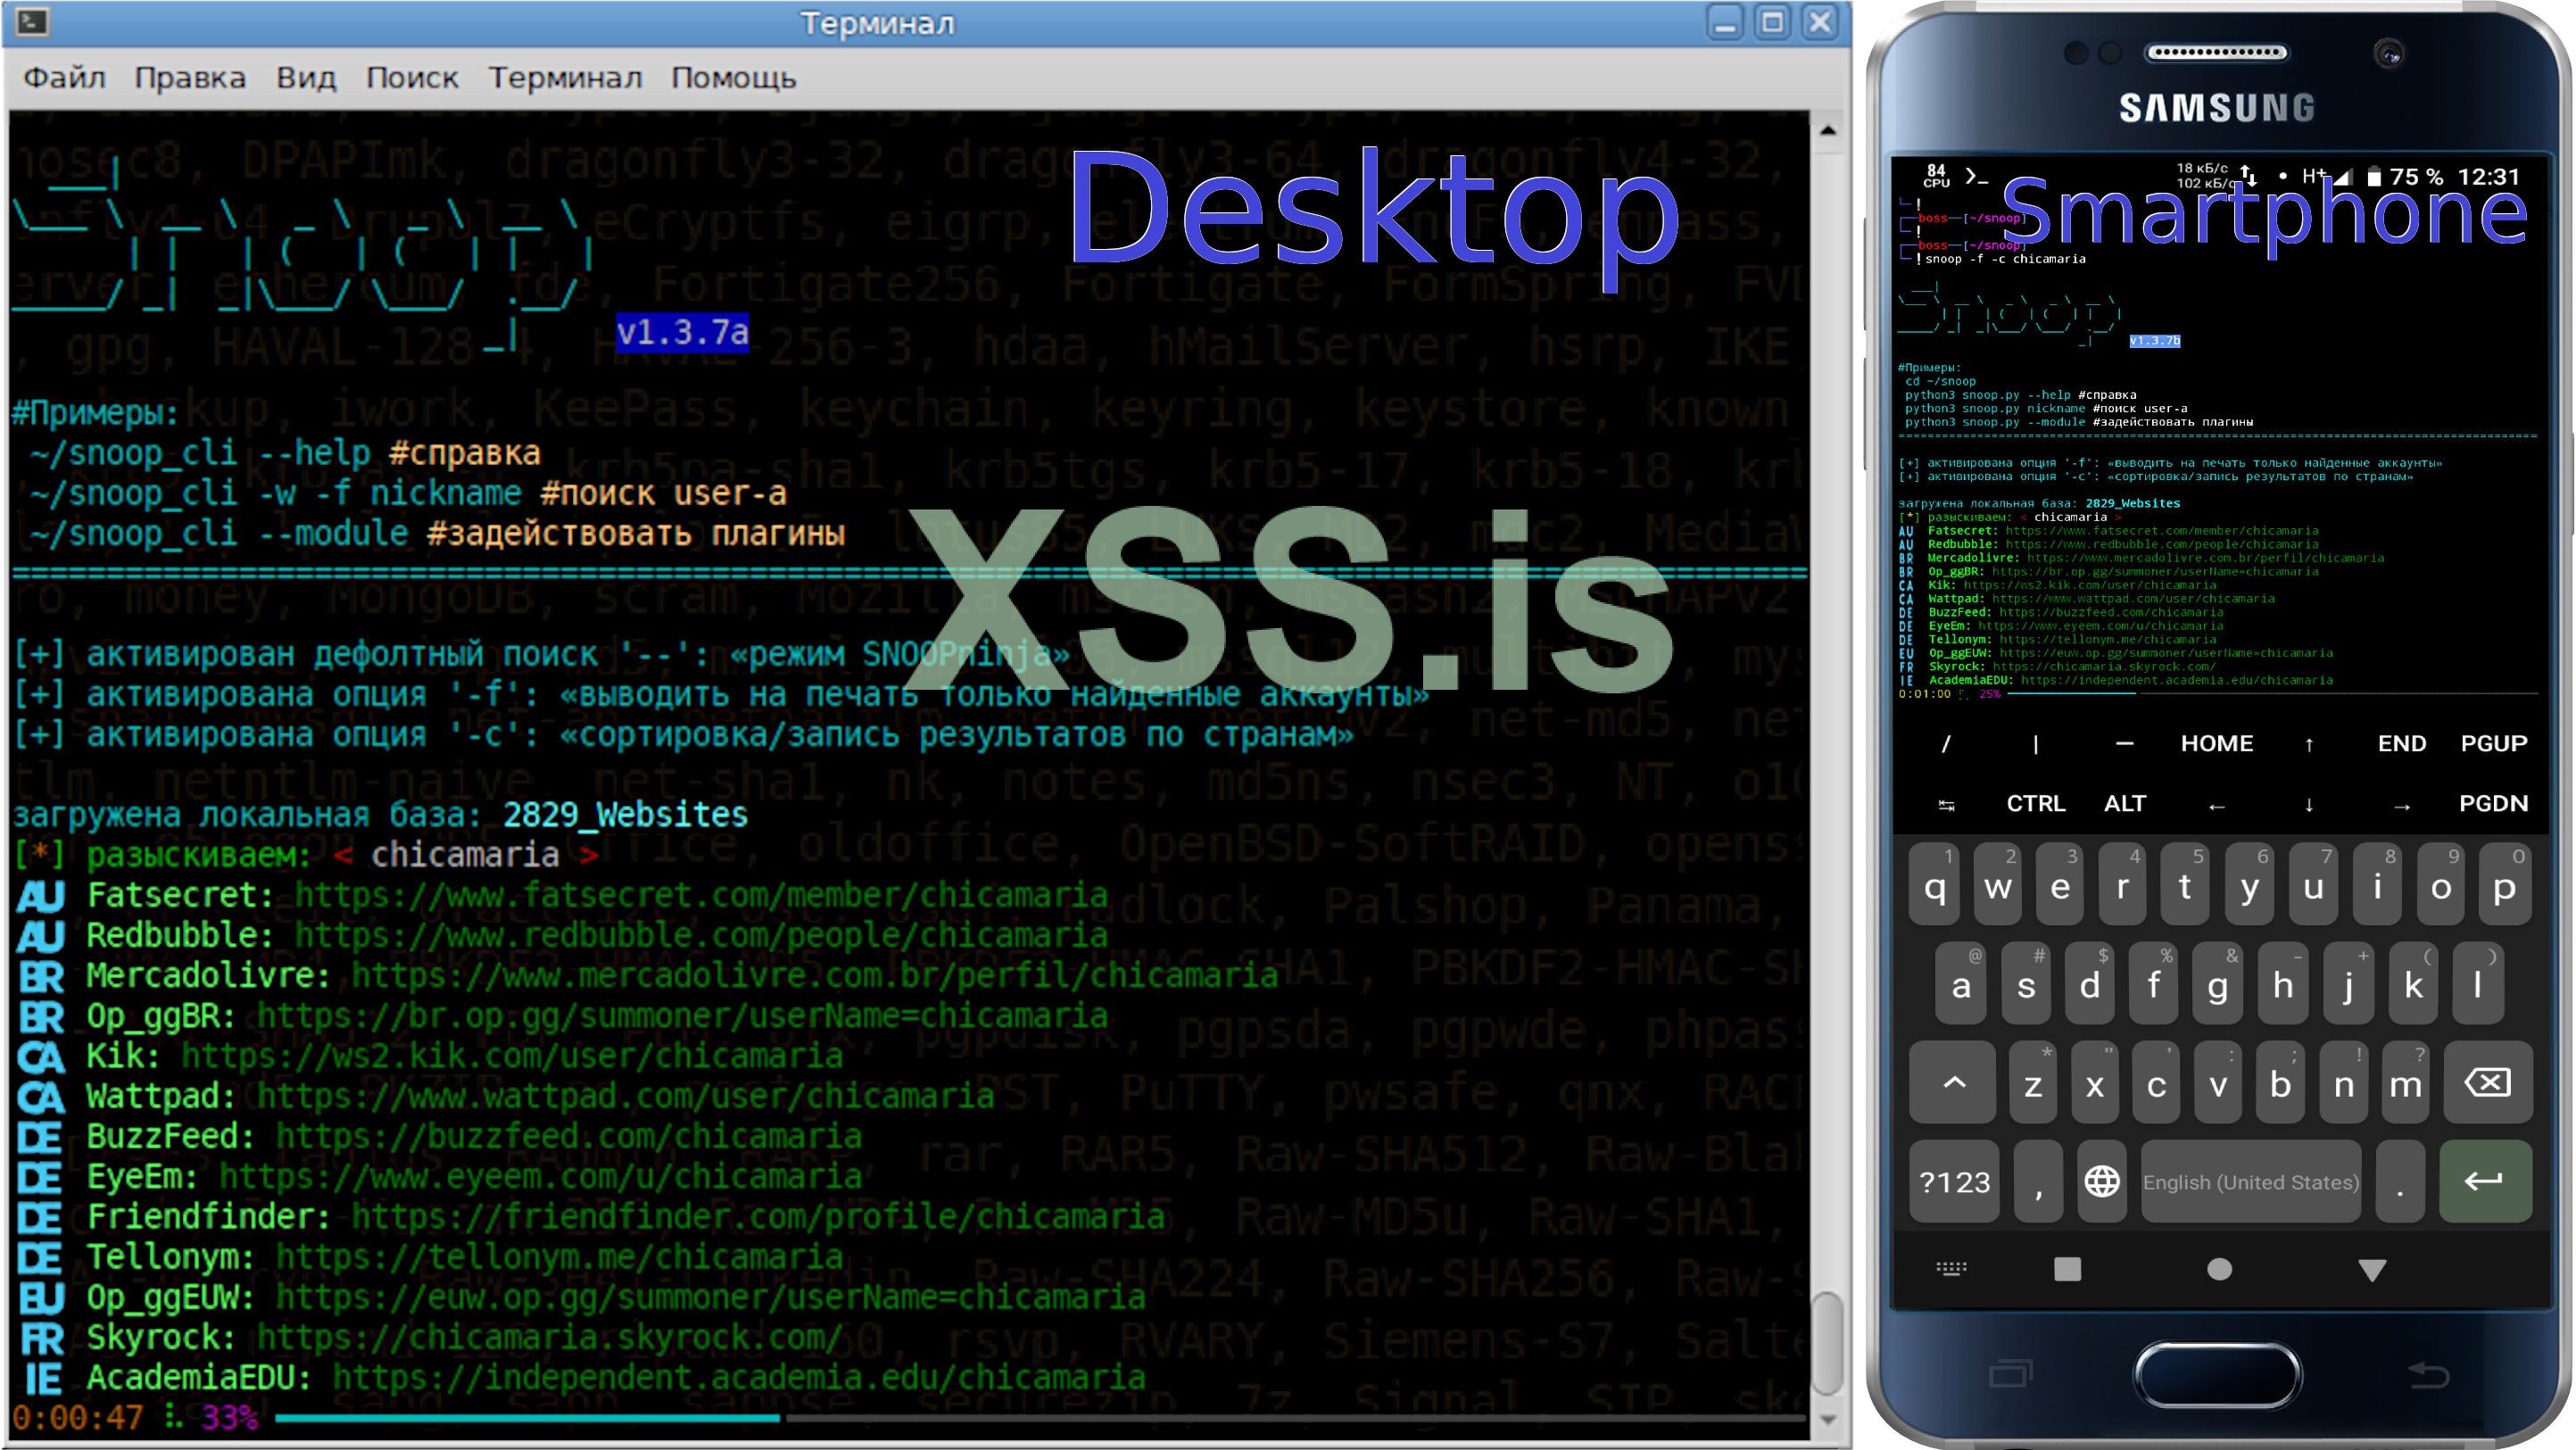Tap the round Android home navigation icon
Screen dimensions: 2576x1450
(x=2219, y=1270)
